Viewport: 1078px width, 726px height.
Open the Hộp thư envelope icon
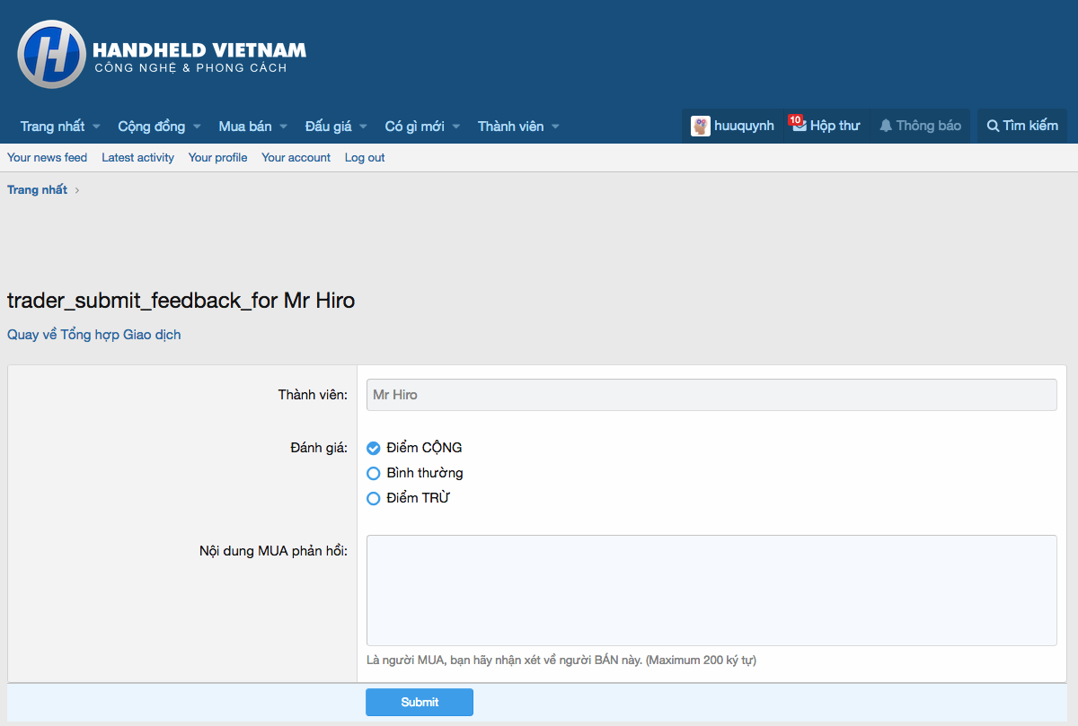pyautogui.click(x=799, y=127)
